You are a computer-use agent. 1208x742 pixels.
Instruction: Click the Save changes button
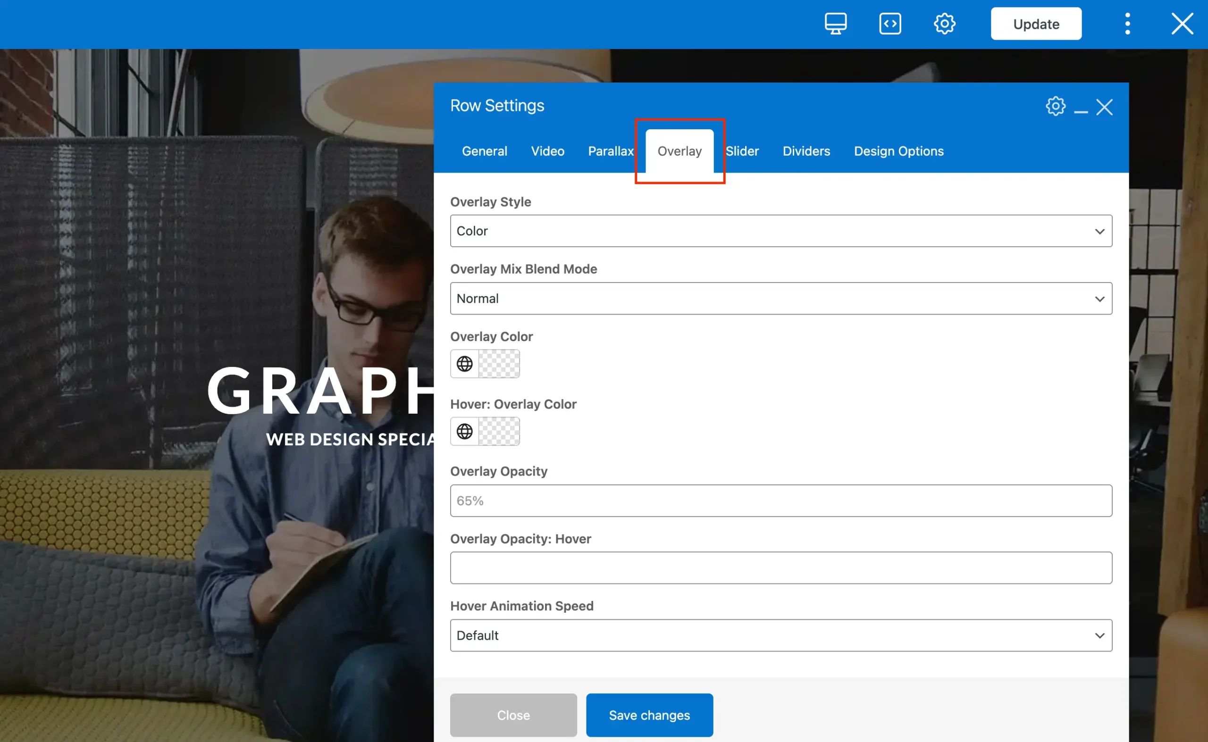click(649, 715)
